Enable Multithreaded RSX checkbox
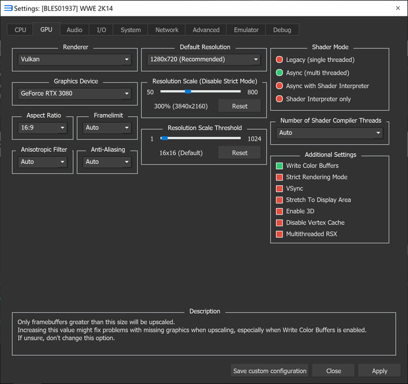This screenshot has height=384, width=408. click(307, 234)
